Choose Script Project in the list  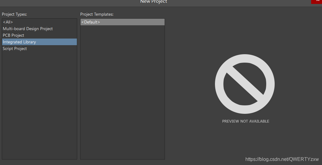[39, 48]
